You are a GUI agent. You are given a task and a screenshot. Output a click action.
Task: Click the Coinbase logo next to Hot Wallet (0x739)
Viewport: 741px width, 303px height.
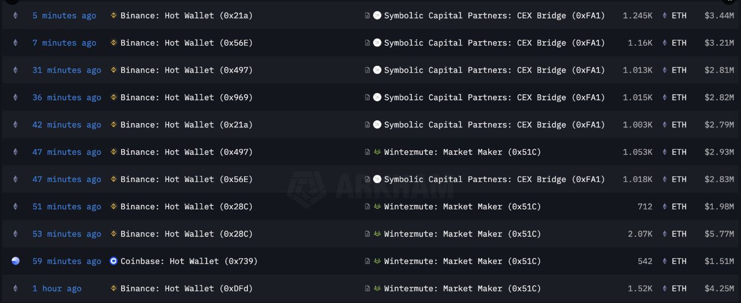pyautogui.click(x=113, y=261)
